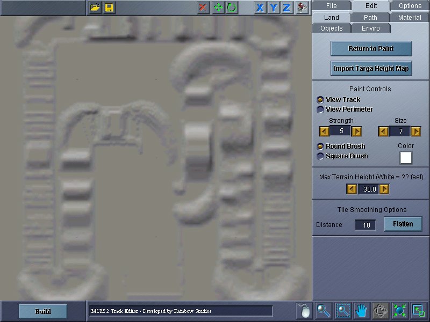Click Import Targa Height Map
The image size is (430, 322).
click(371, 68)
